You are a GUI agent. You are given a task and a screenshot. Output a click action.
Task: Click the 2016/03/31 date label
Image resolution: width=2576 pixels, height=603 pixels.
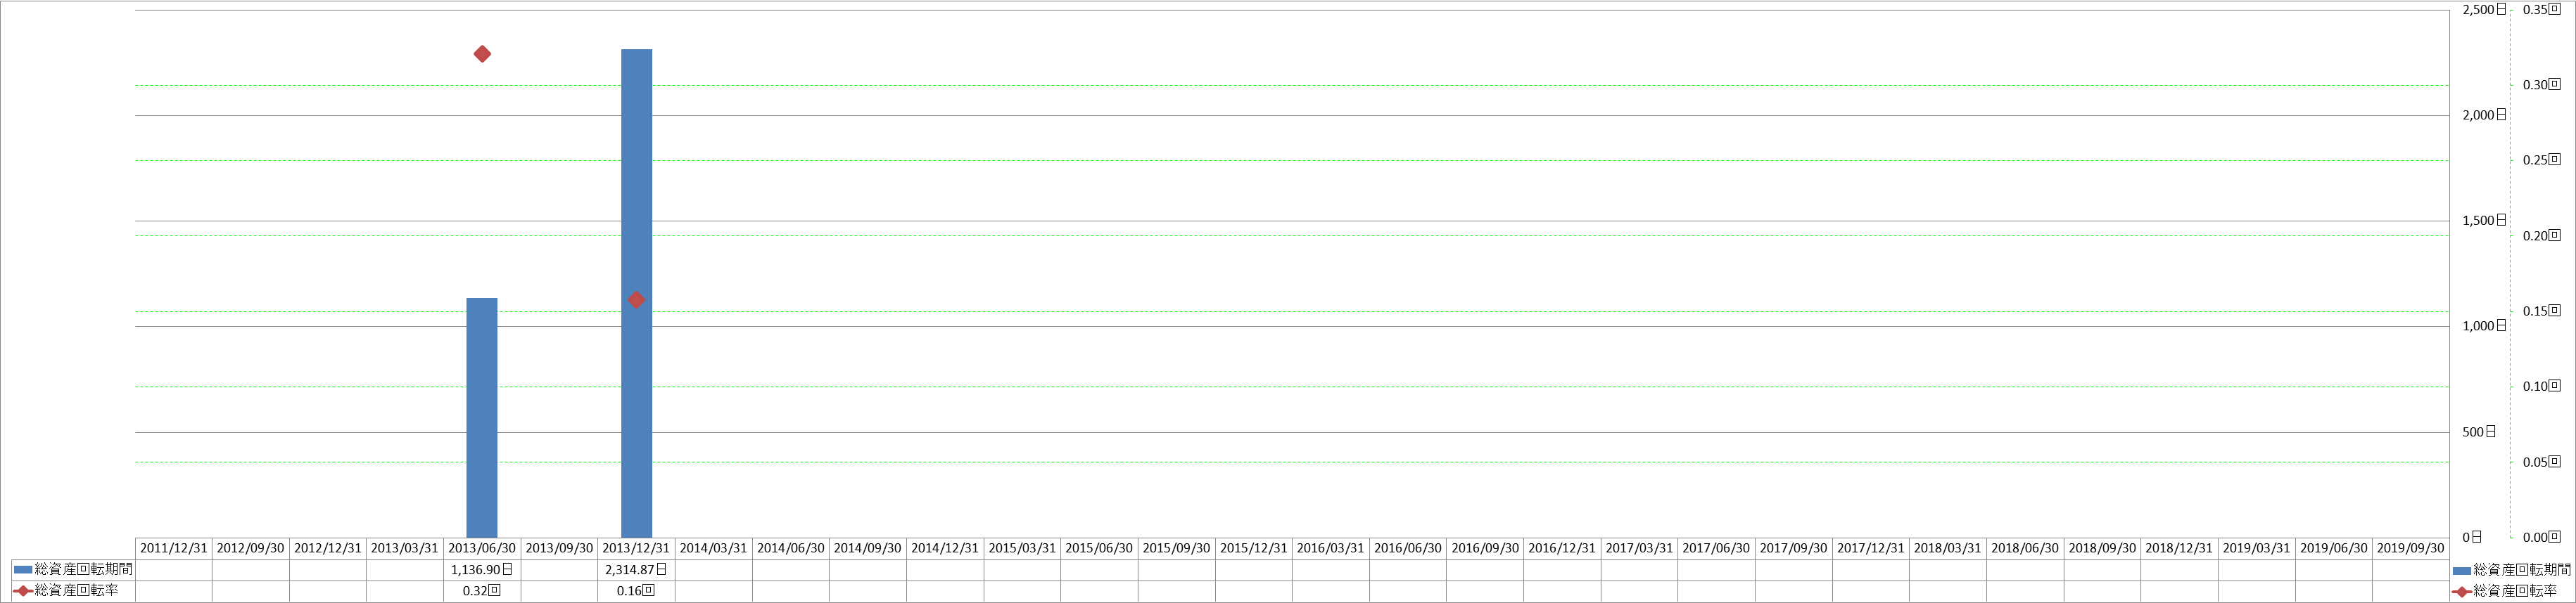1330,548
